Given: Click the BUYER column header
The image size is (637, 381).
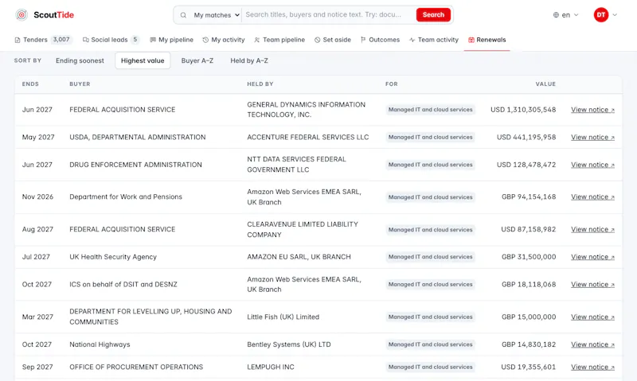Looking at the screenshot, I should [80, 84].
